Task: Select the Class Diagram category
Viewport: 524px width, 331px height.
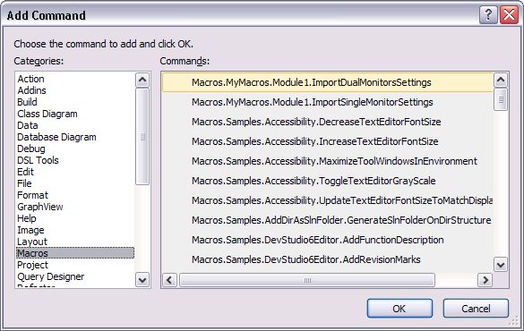Action: (x=75, y=114)
